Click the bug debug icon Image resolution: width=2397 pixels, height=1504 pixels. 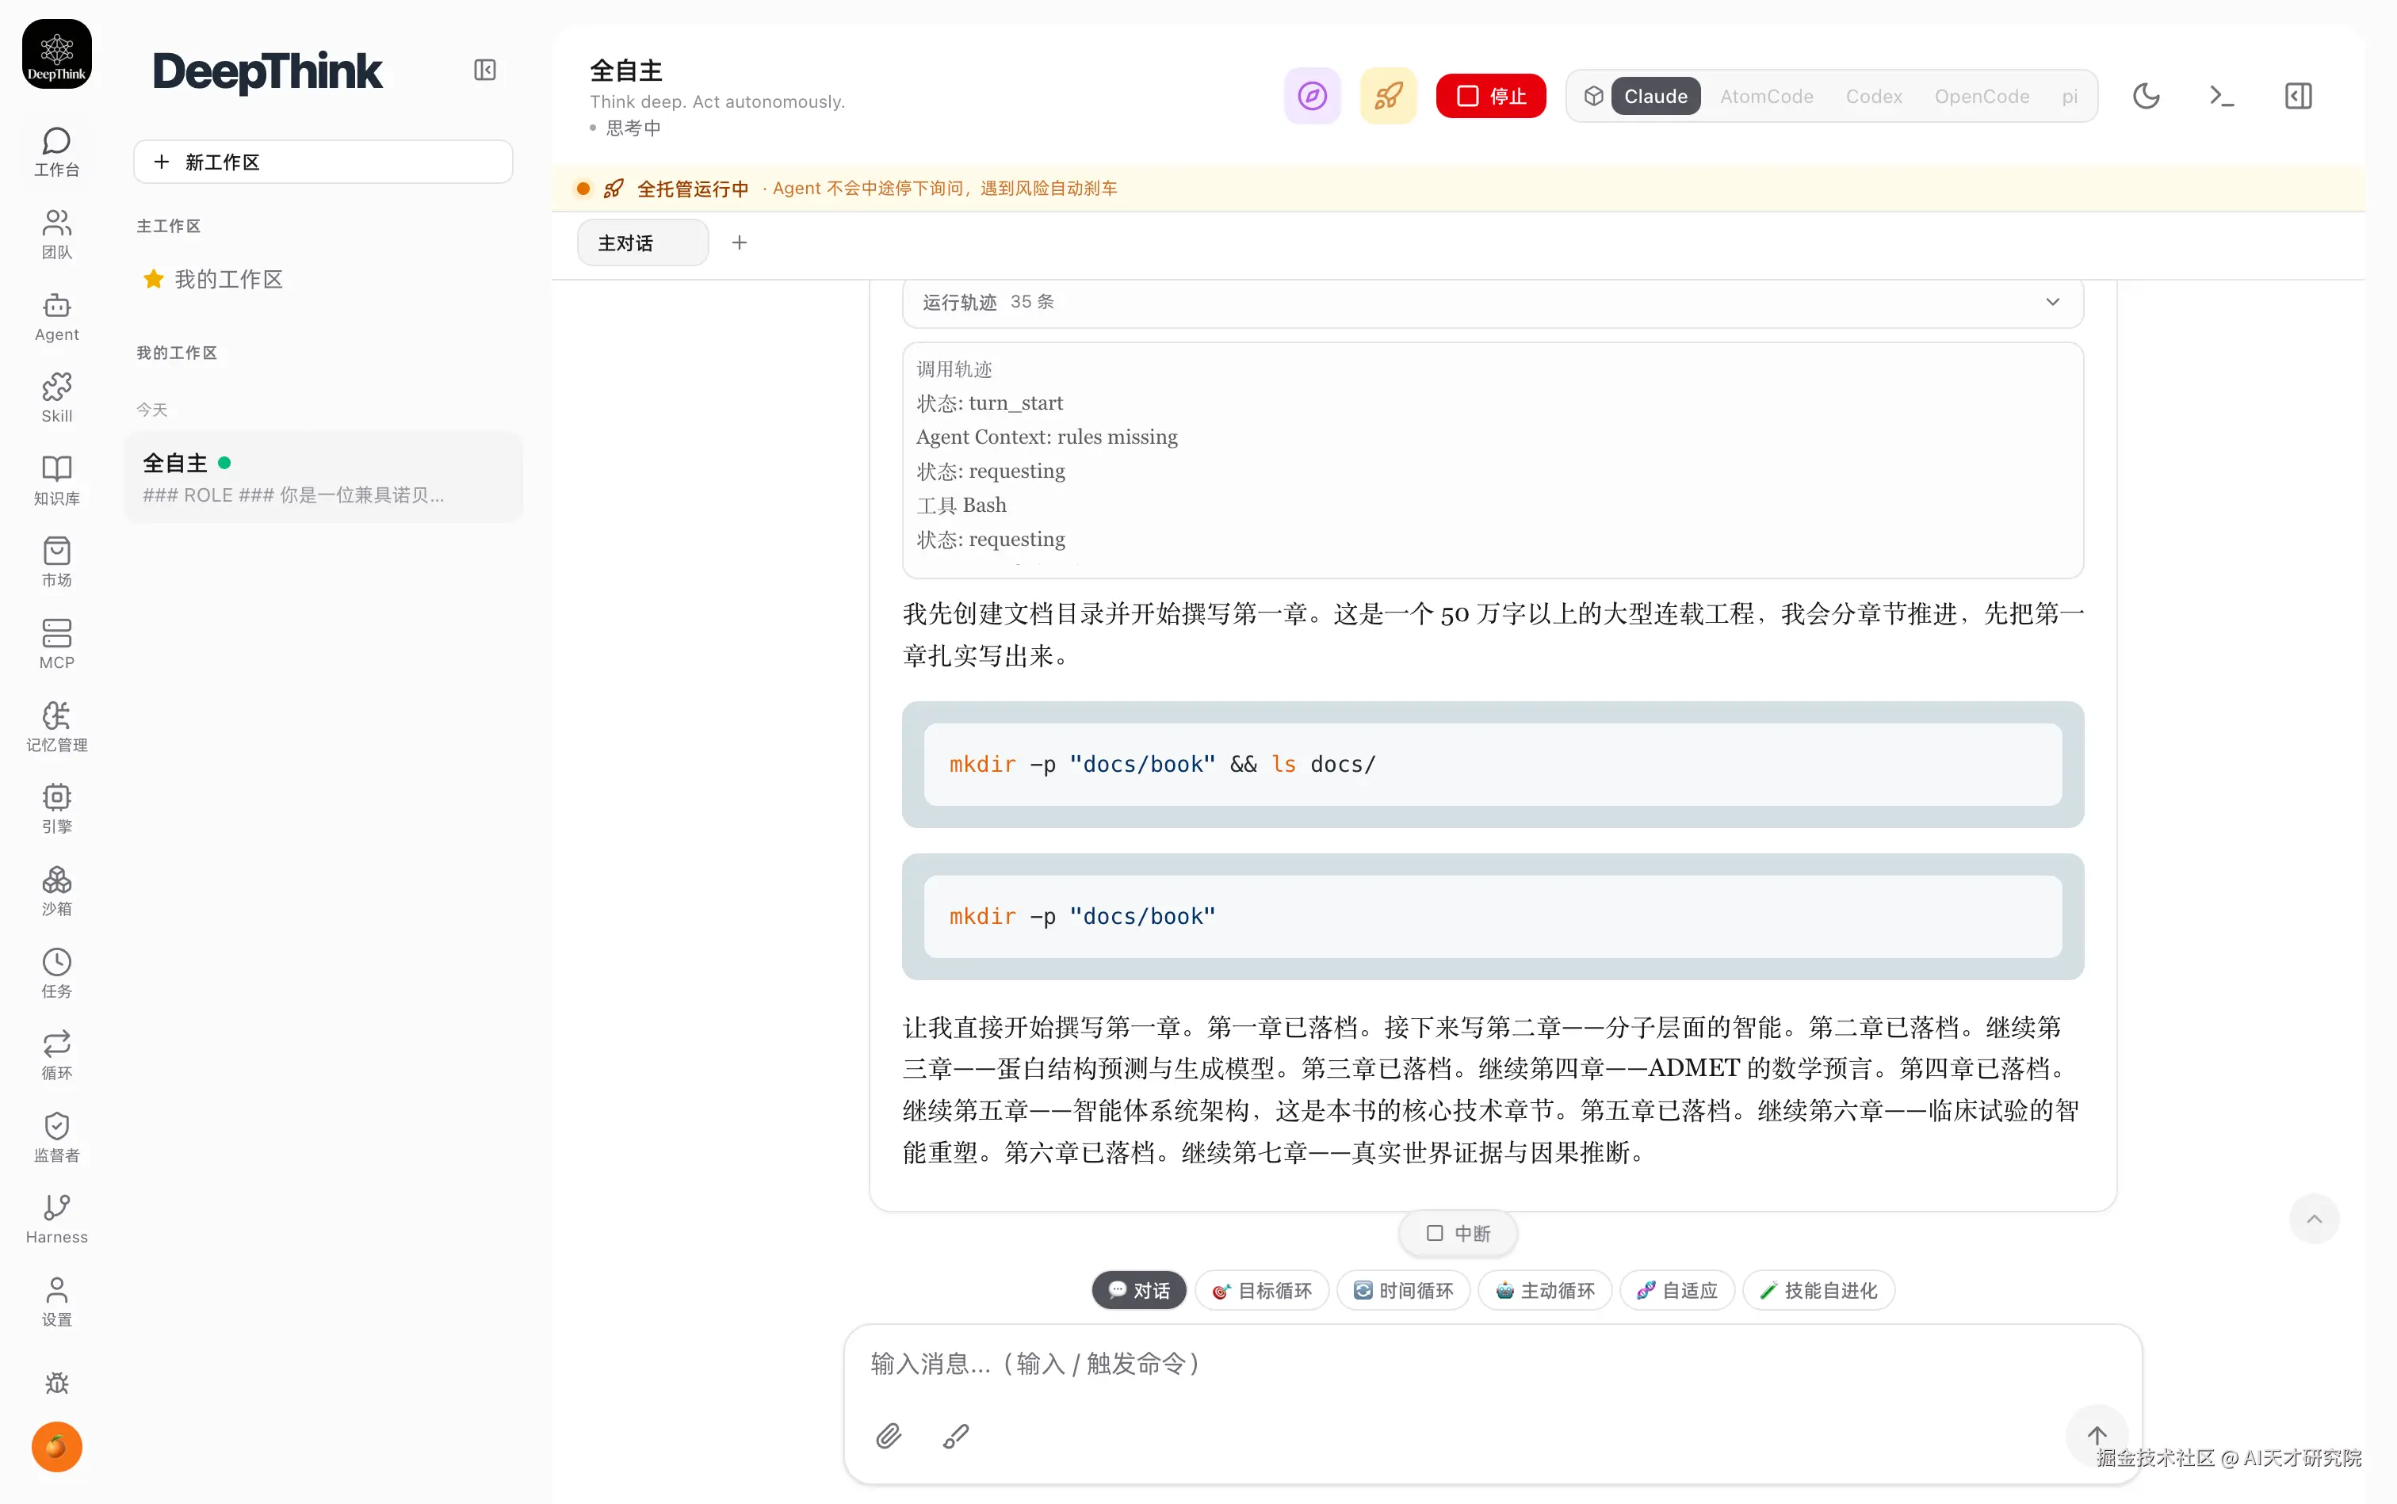point(57,1383)
